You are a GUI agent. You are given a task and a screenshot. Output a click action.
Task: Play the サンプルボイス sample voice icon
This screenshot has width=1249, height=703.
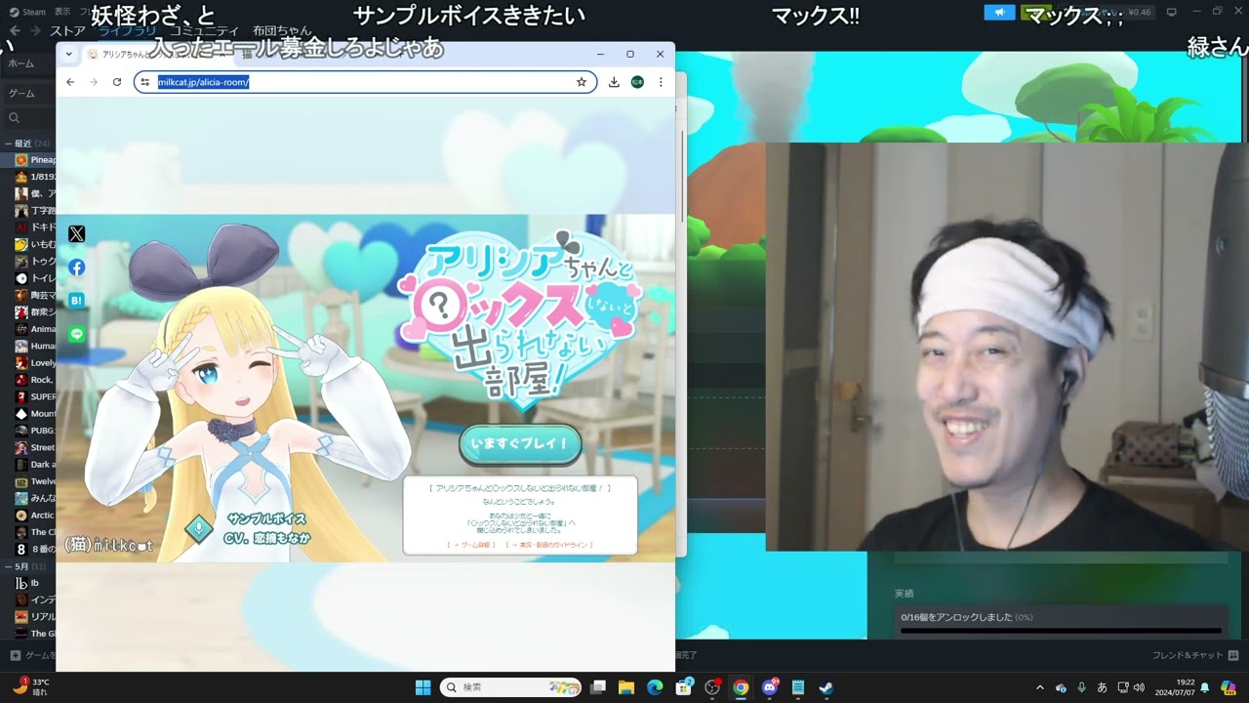click(x=199, y=528)
